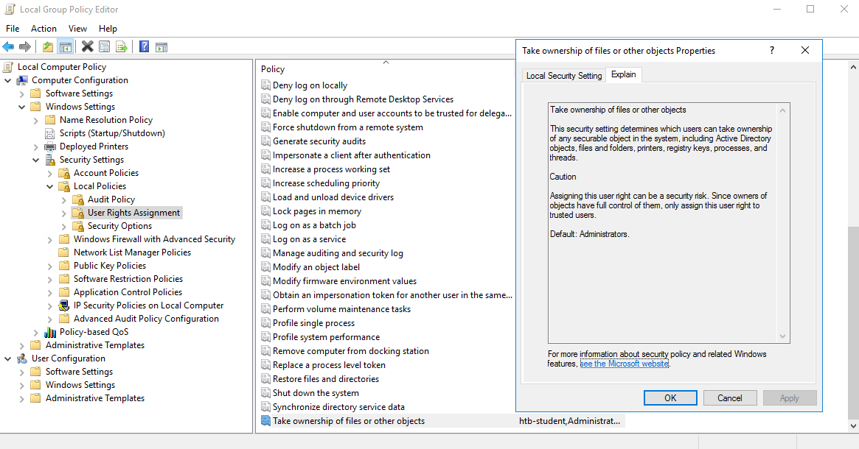Screen dimensions: 859x449
Task: Click the User Configuration icon
Action: pyautogui.click(x=22, y=358)
